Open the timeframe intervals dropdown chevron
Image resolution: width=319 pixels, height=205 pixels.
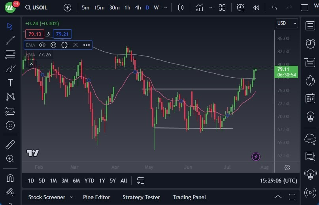tap(165, 7)
